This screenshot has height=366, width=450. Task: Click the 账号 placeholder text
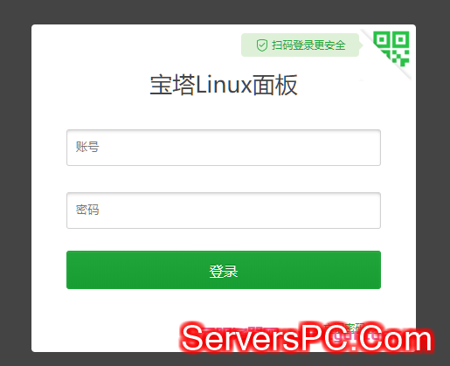point(87,147)
